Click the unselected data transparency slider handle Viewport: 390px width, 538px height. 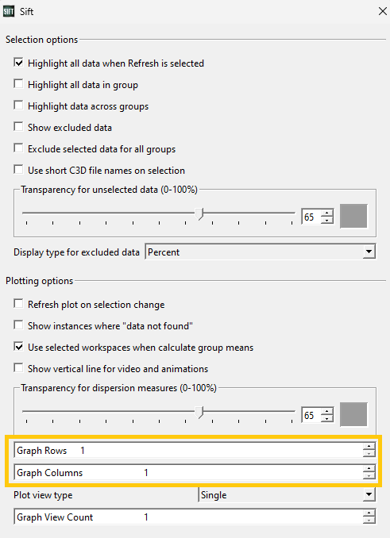tap(199, 213)
